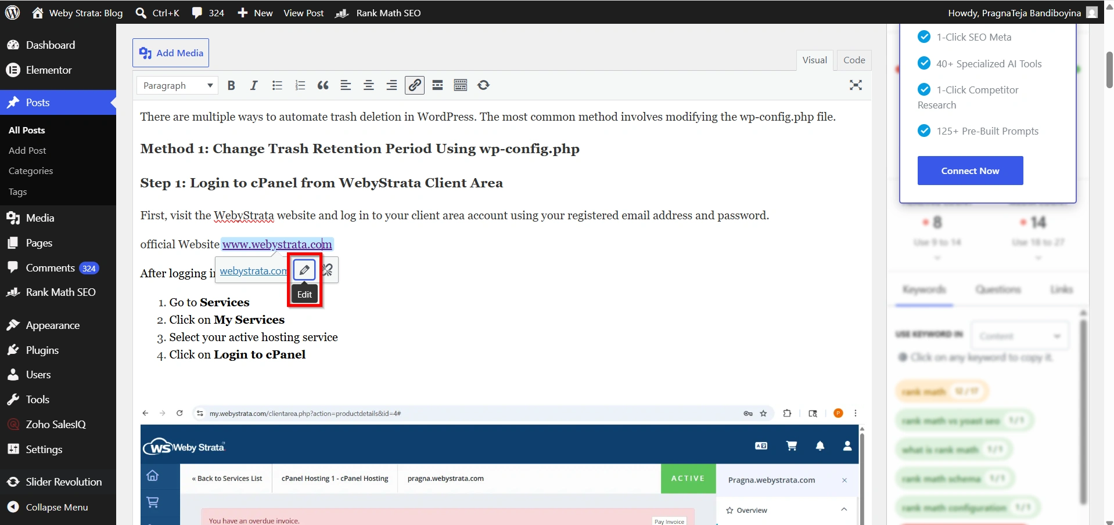Screen dimensions: 1114x525
Task: Align text center
Action: click(x=368, y=85)
